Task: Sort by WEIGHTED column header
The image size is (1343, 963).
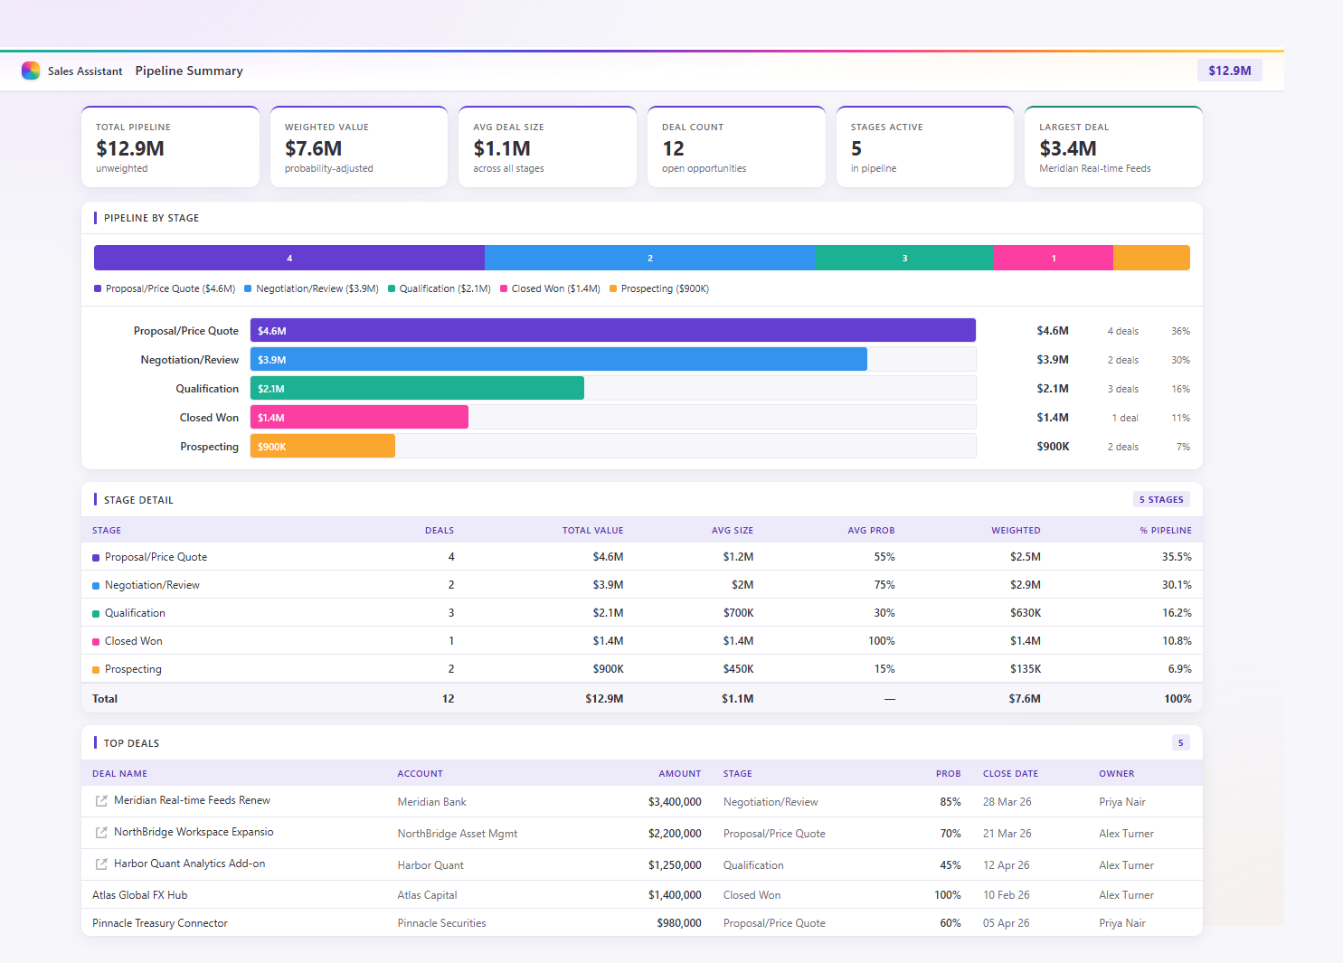Action: coord(1016,531)
